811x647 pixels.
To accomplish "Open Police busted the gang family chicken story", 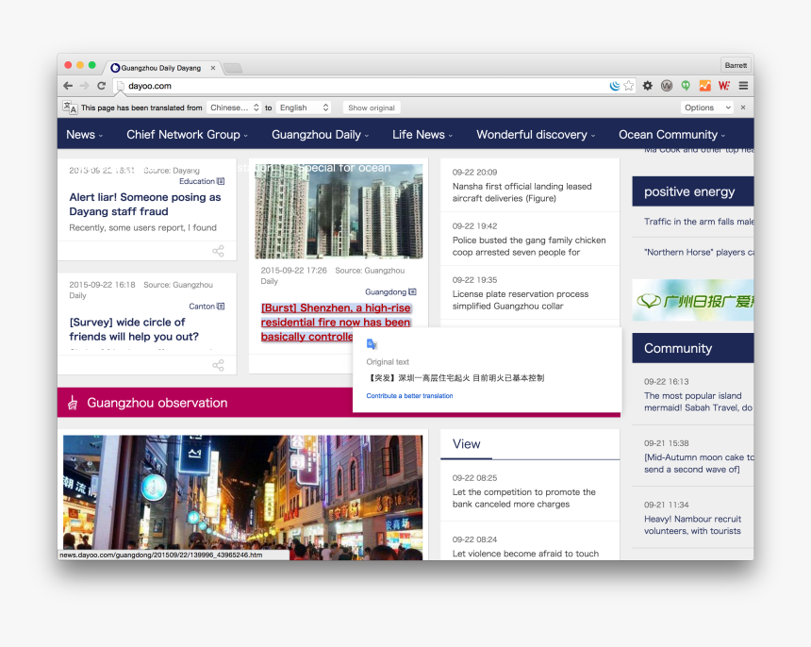I will pos(529,246).
